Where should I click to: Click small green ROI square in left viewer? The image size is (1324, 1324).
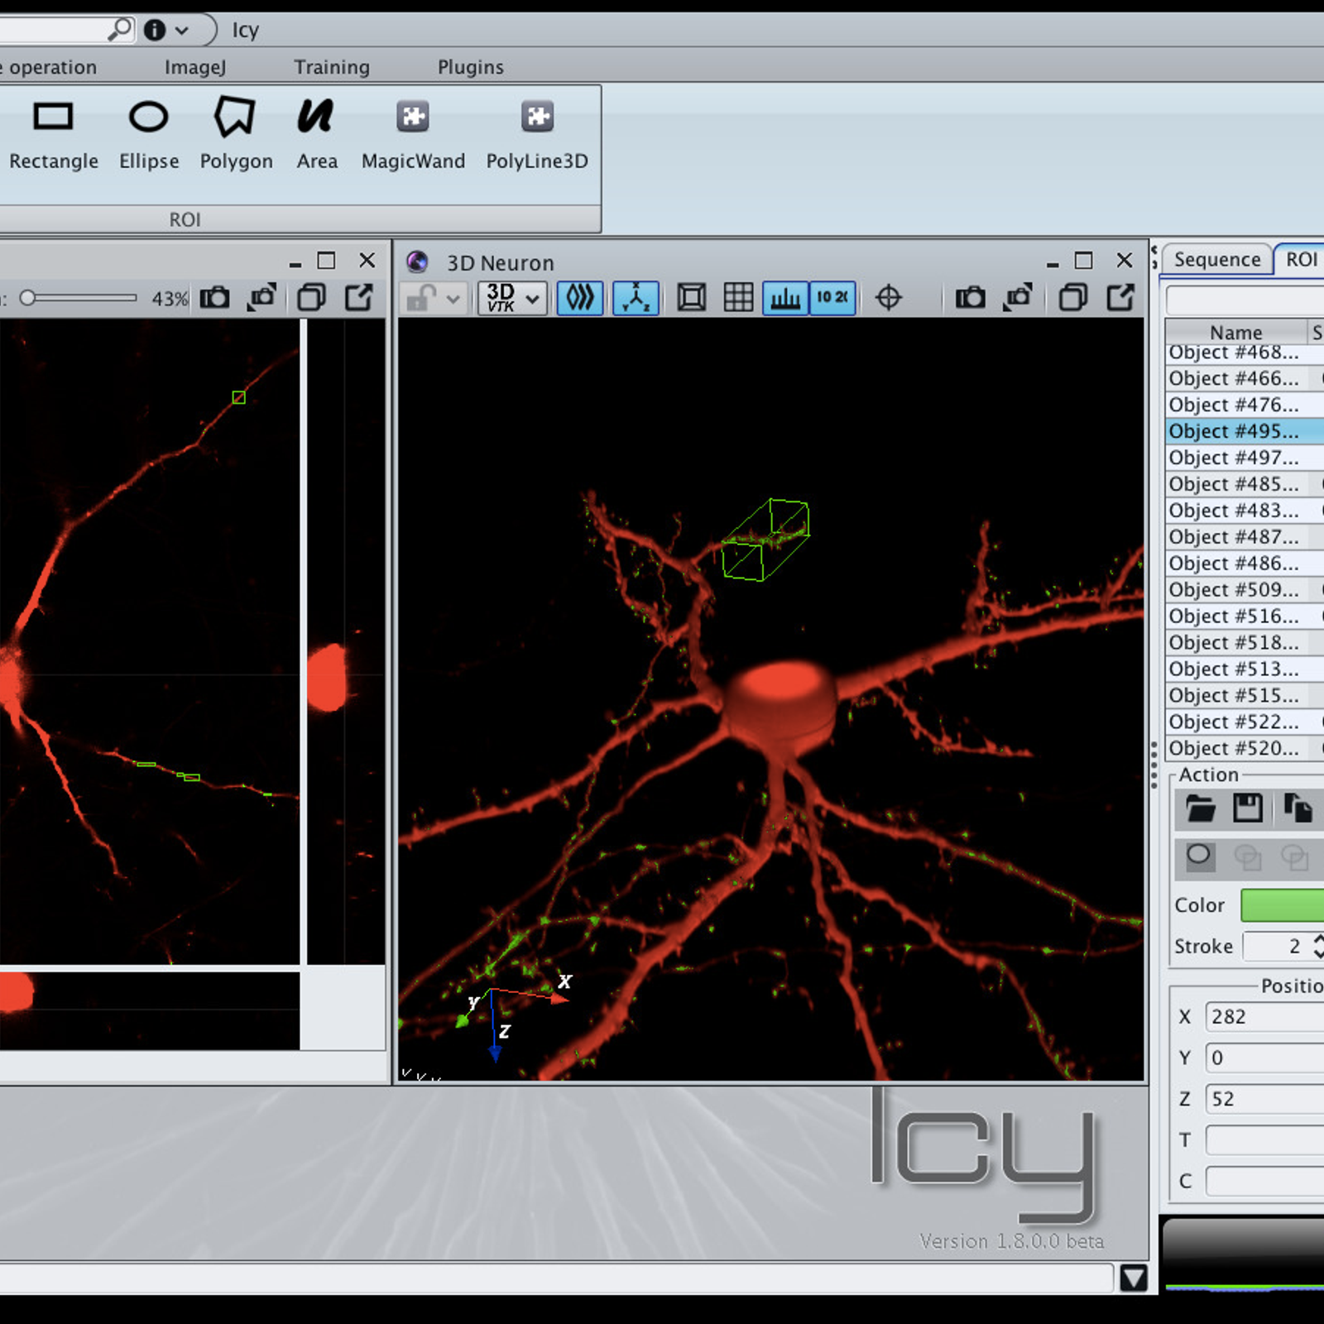coord(238,398)
